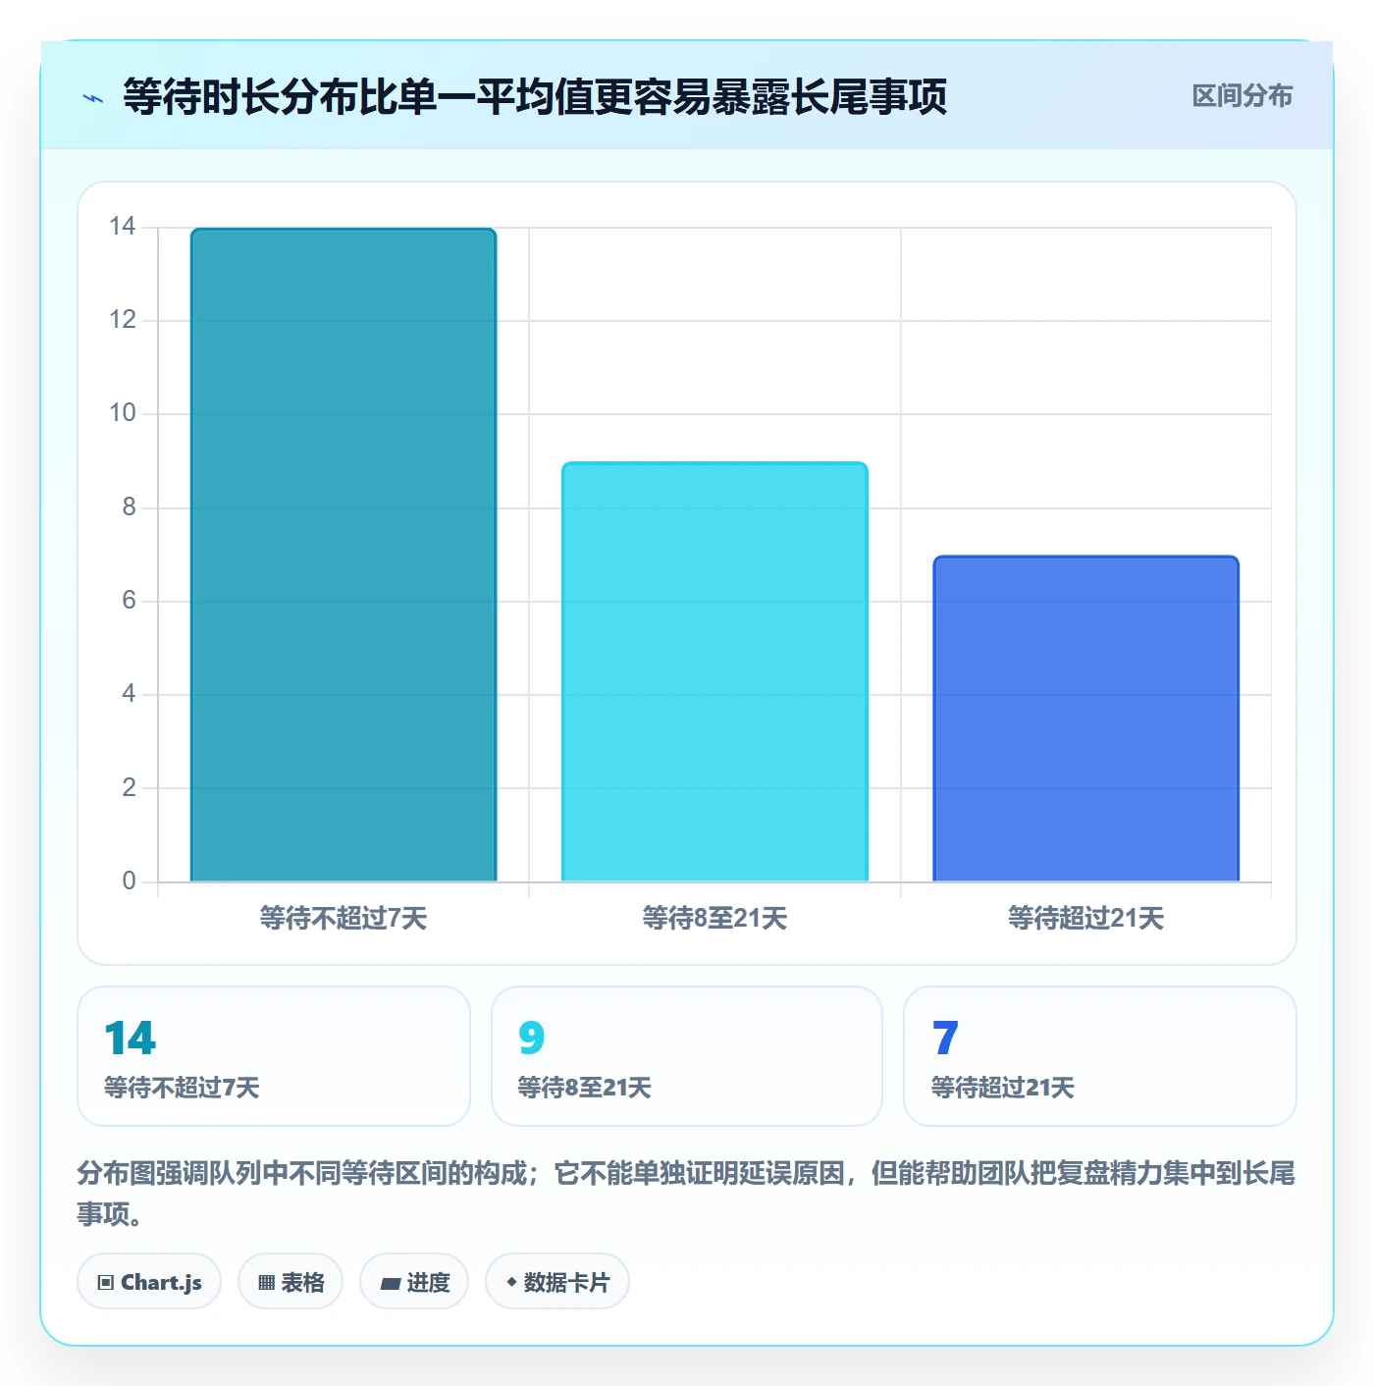Click the y-axis tick value 12

(122, 320)
